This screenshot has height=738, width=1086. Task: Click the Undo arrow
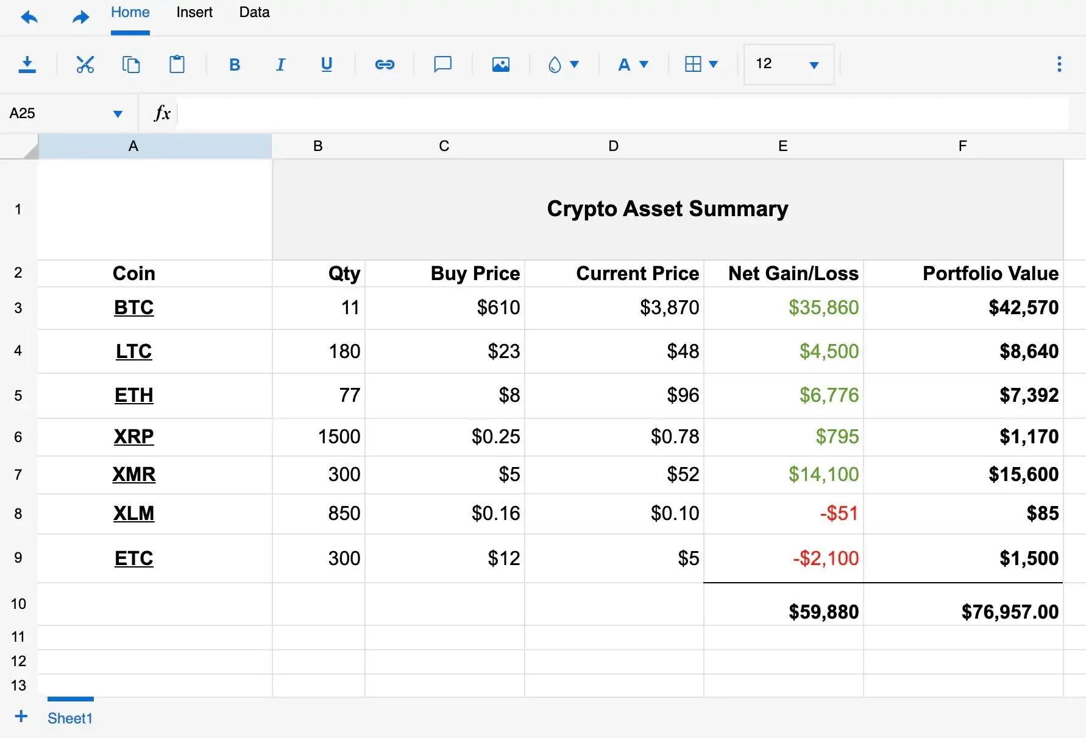29,17
